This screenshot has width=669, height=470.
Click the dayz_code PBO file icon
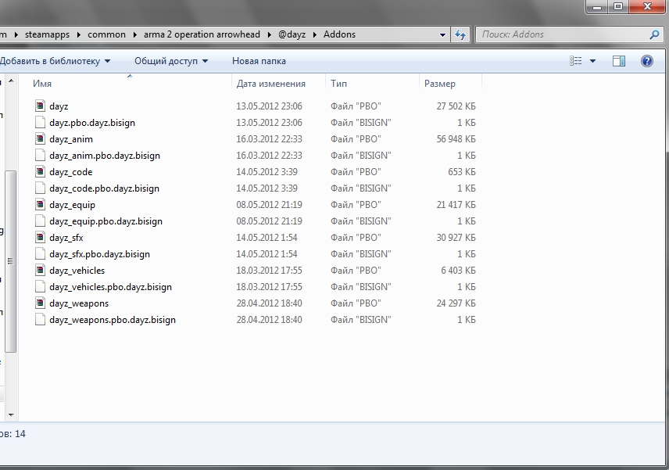[x=40, y=171]
